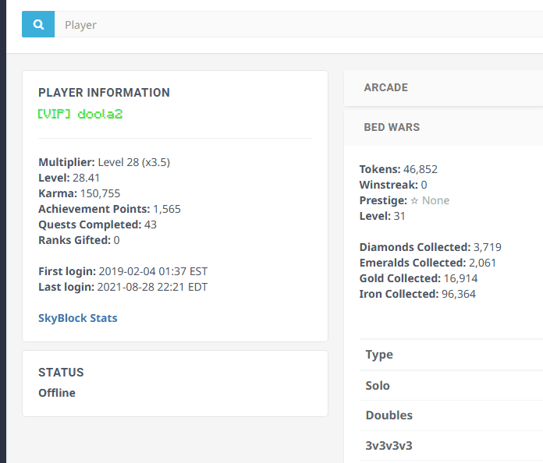Click the Prestige star None value
The height and width of the screenshot is (463, 543).
point(430,200)
